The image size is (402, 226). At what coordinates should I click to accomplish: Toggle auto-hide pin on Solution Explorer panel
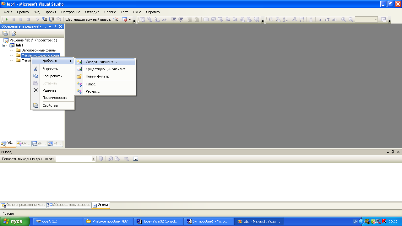point(55,27)
